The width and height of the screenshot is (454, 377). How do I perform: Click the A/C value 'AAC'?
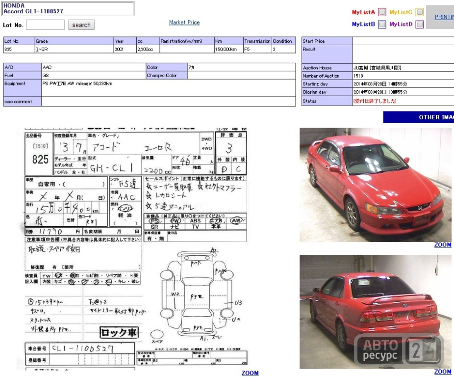47,67
